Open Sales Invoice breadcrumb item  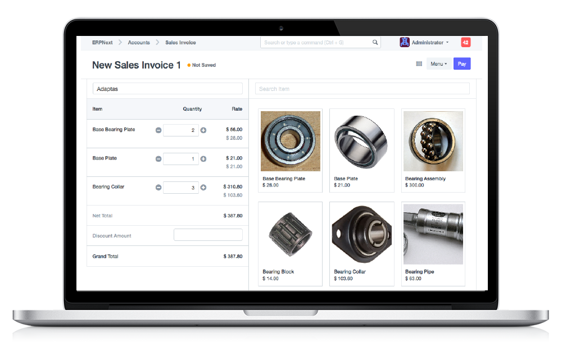pos(180,43)
